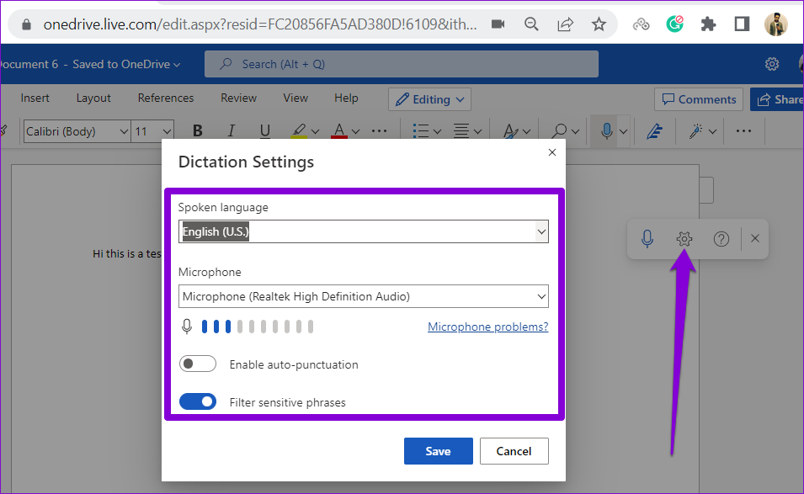Close the Dictation Settings dialog
804x494 pixels.
click(x=552, y=152)
